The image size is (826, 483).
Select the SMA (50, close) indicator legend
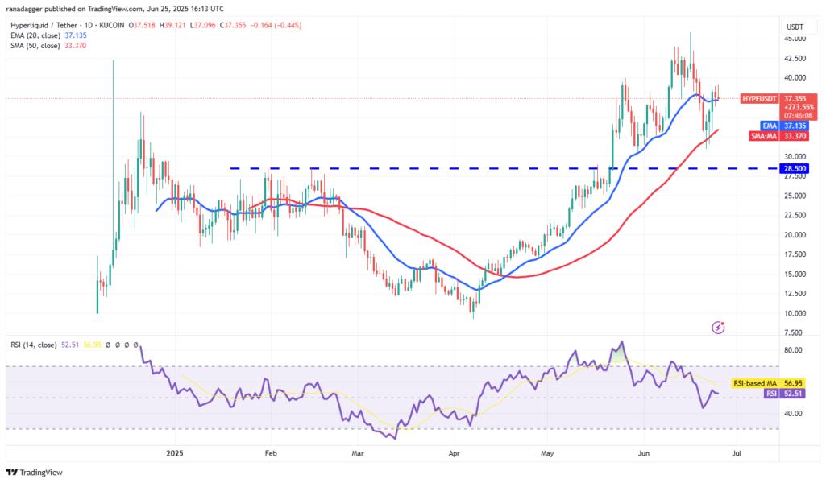48,46
